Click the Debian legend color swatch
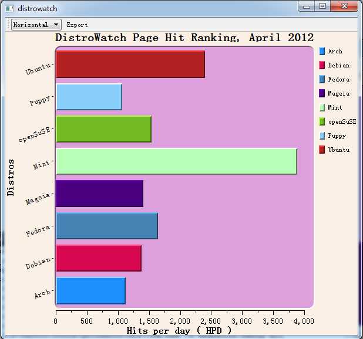This screenshot has width=363, height=339. point(322,66)
